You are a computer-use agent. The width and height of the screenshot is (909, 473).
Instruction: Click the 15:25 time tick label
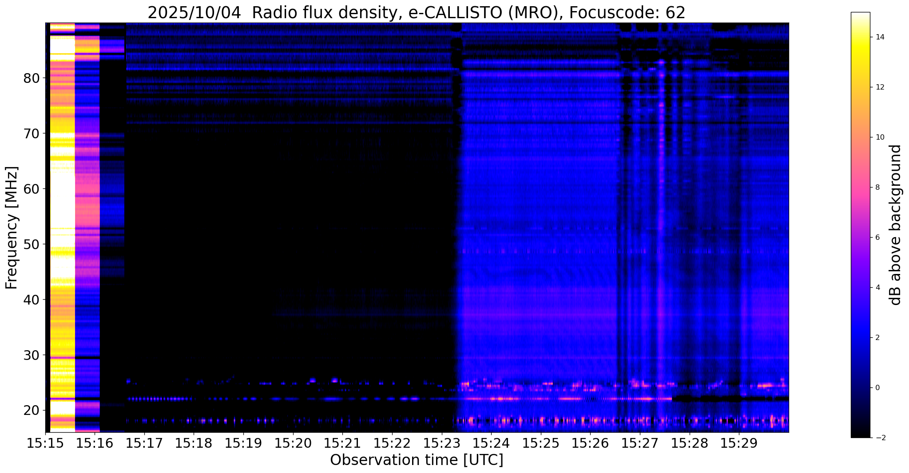click(540, 442)
